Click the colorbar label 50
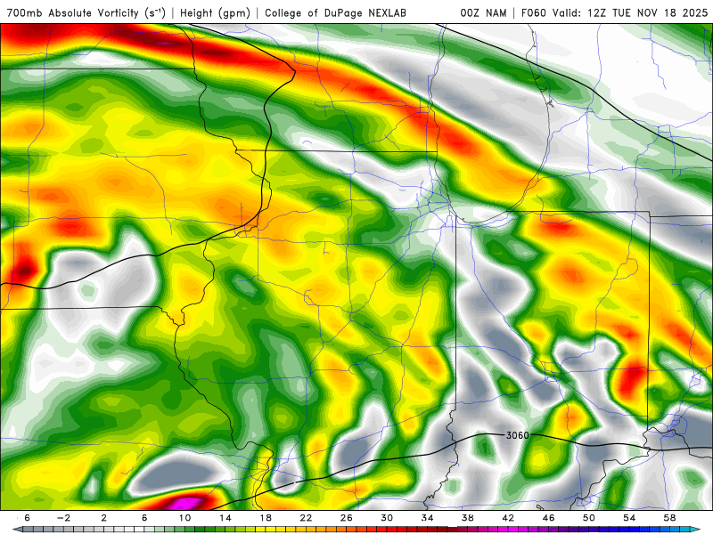This screenshot has width=713, height=534. click(589, 518)
